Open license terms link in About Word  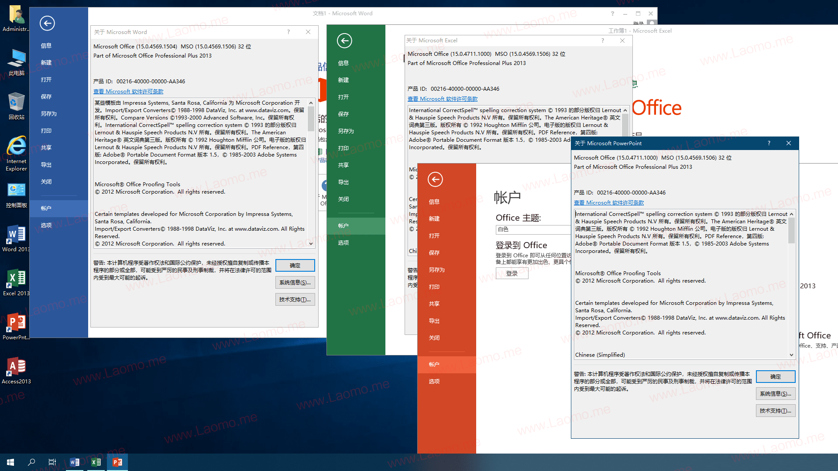(128, 92)
